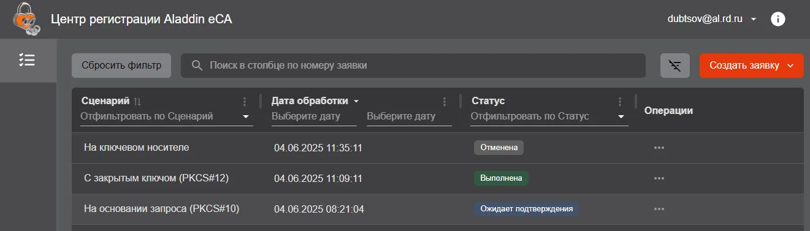
Task: Toggle sorting arrows on Сценарий column
Action: [137, 101]
